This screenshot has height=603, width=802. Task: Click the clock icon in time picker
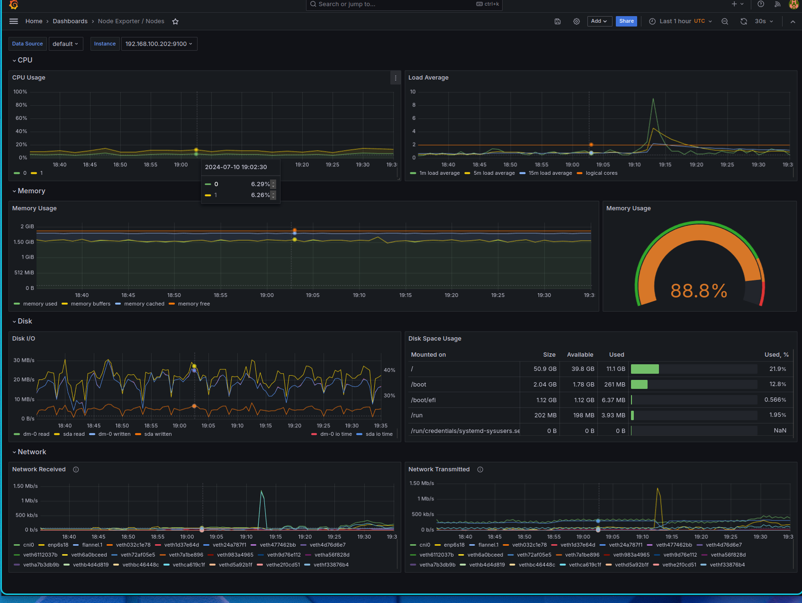pyautogui.click(x=652, y=21)
